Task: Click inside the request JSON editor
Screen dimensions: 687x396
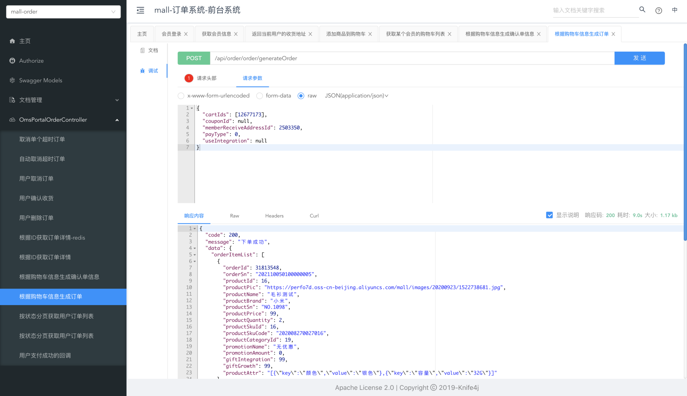Action: (439, 154)
